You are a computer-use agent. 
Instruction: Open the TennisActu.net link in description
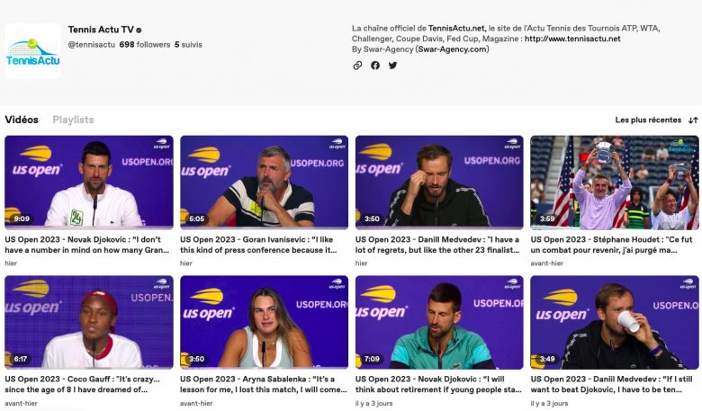[454, 28]
